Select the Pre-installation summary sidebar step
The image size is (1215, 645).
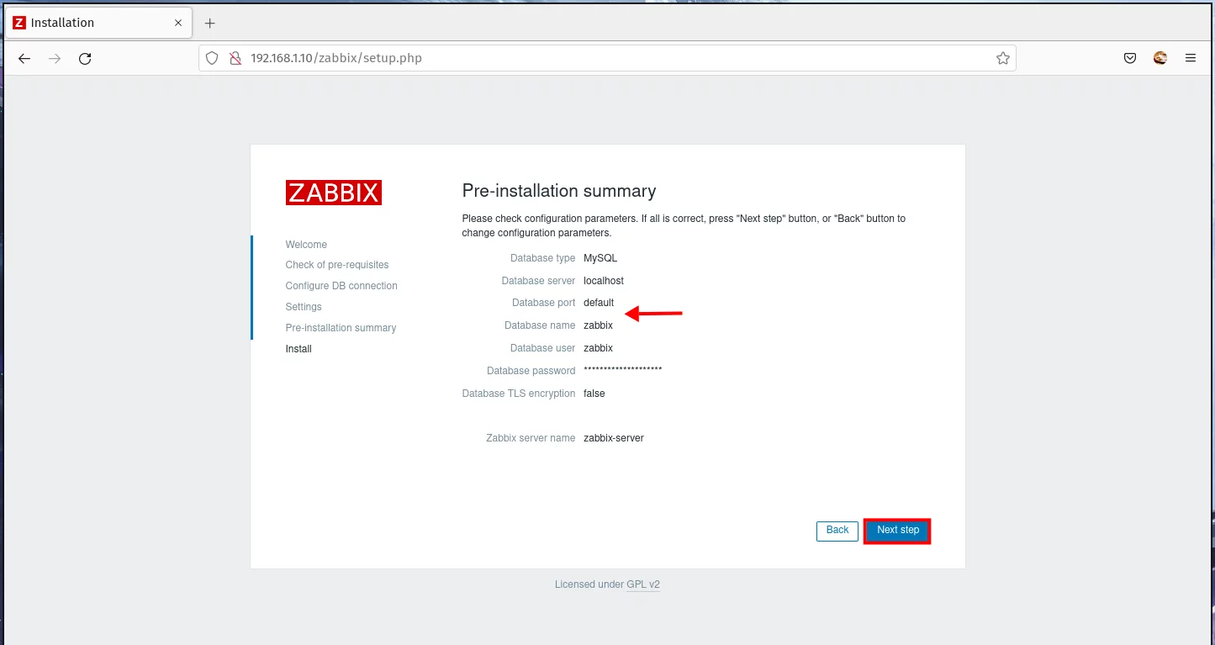pos(341,328)
